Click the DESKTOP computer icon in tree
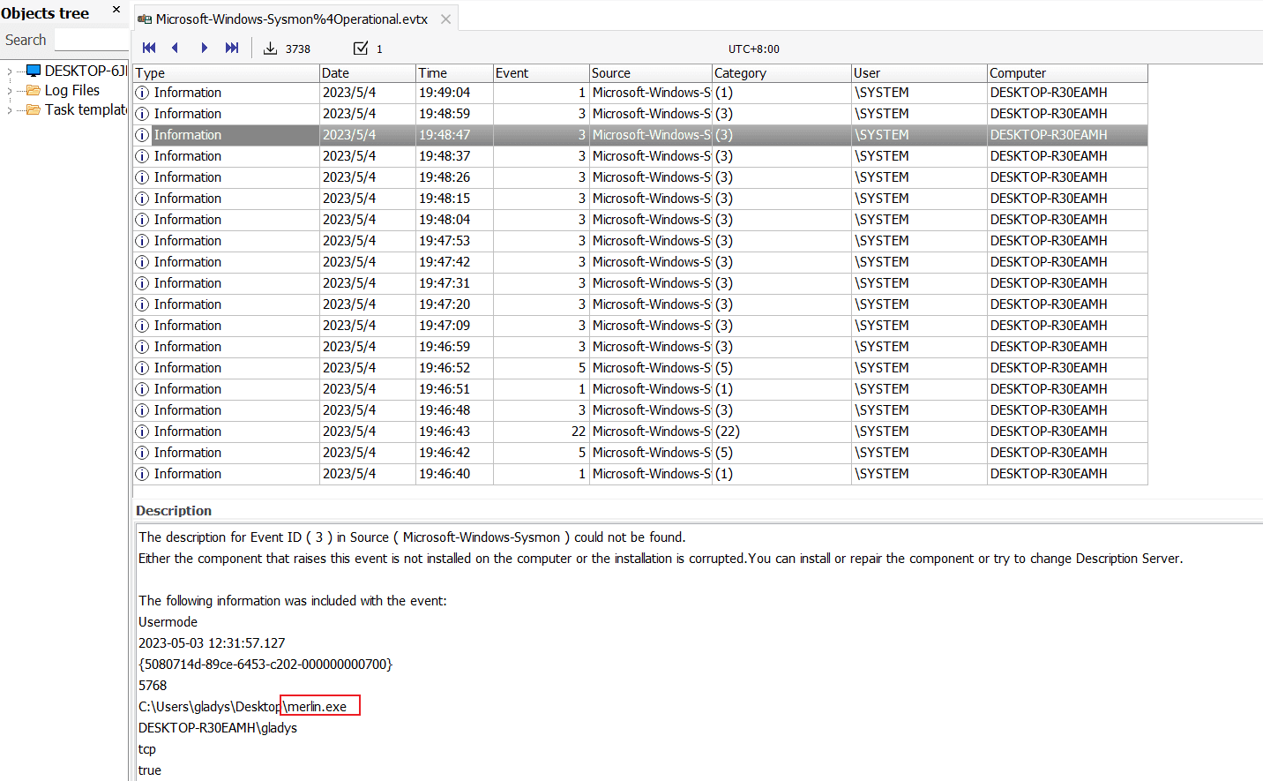The image size is (1263, 781). [x=34, y=71]
